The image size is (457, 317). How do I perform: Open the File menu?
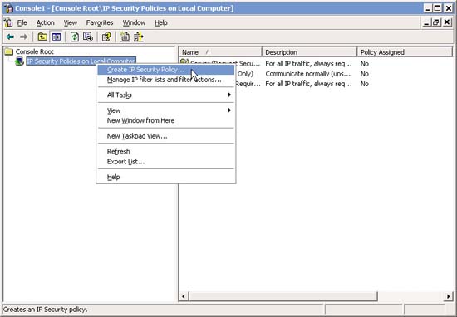[22, 22]
